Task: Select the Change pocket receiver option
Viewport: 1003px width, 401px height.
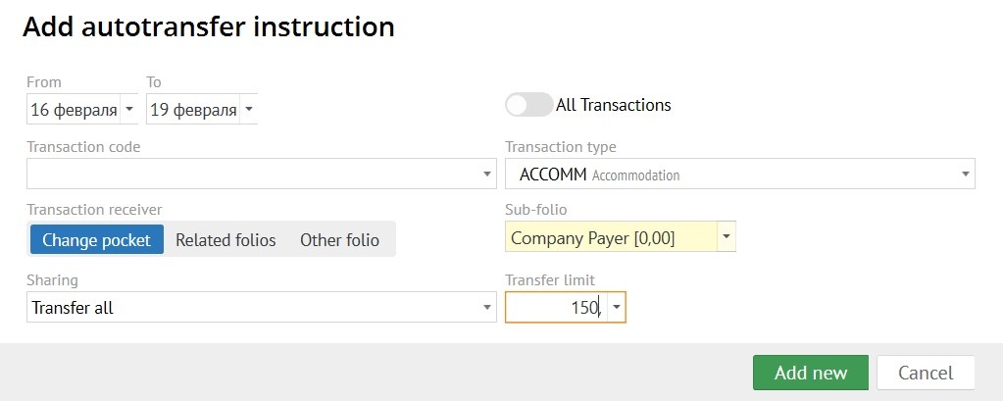Action: pyautogui.click(x=96, y=239)
